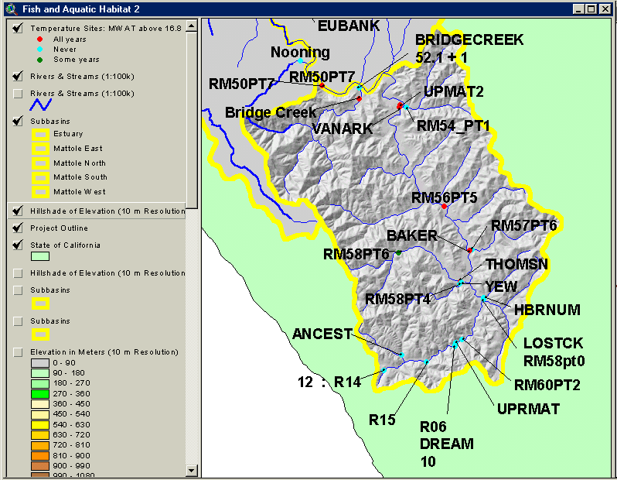The height and width of the screenshot is (480, 617).
Task: Click the green Some years legend dot
Action: (x=39, y=60)
